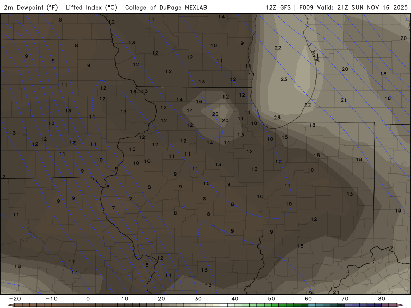This screenshot has width=411, height=308.
Task: Click the '40' colorbar scale label
Action: (235, 299)
